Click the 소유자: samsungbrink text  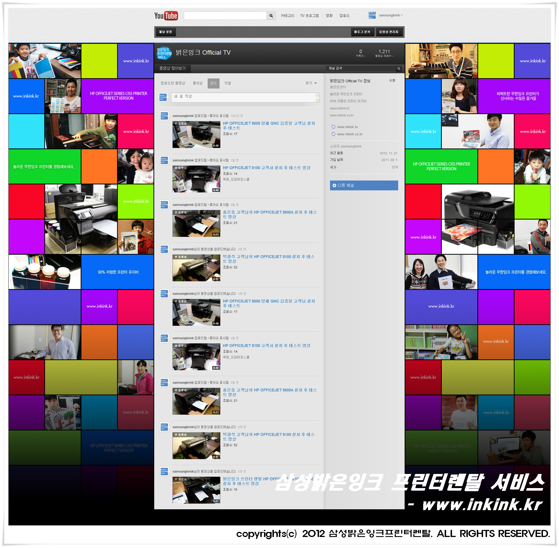point(346,146)
